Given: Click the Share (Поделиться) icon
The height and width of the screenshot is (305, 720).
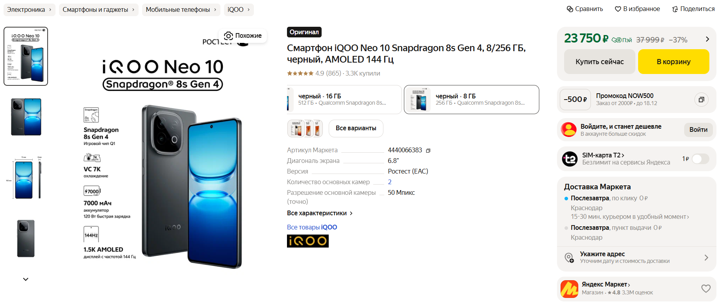Looking at the screenshot, I should click(675, 9).
